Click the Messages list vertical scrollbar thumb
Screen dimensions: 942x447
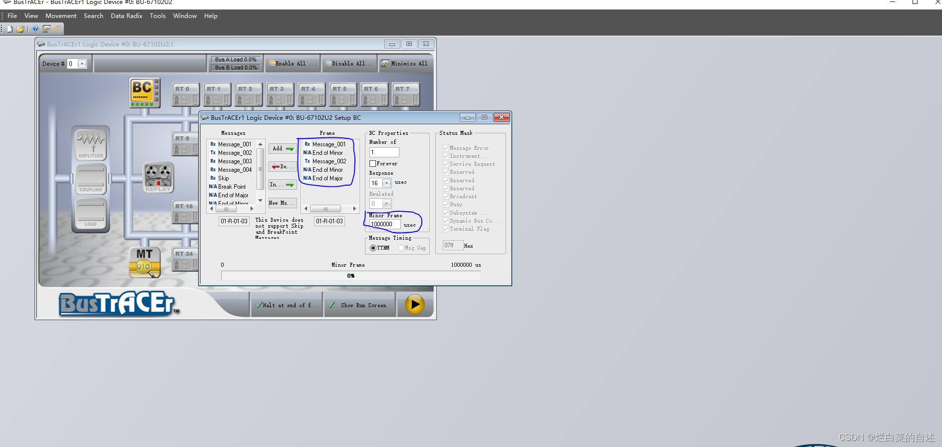point(260,169)
